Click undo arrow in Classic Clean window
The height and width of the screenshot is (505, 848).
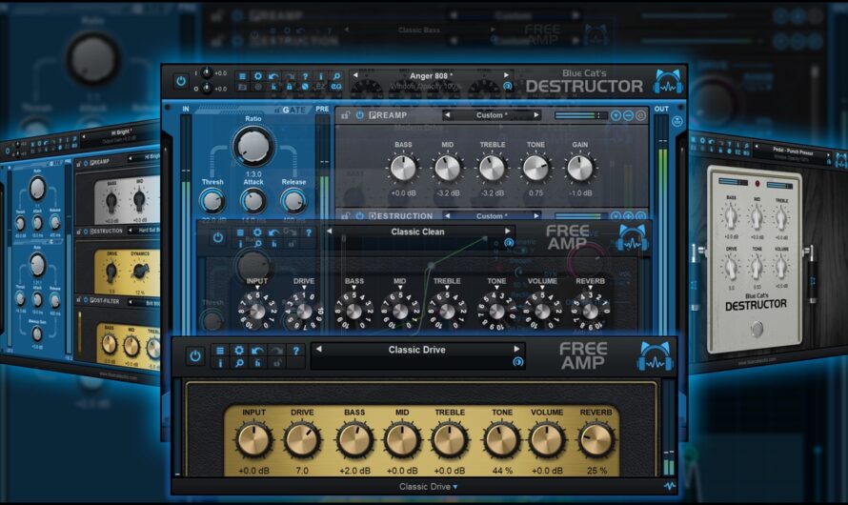coord(273,232)
